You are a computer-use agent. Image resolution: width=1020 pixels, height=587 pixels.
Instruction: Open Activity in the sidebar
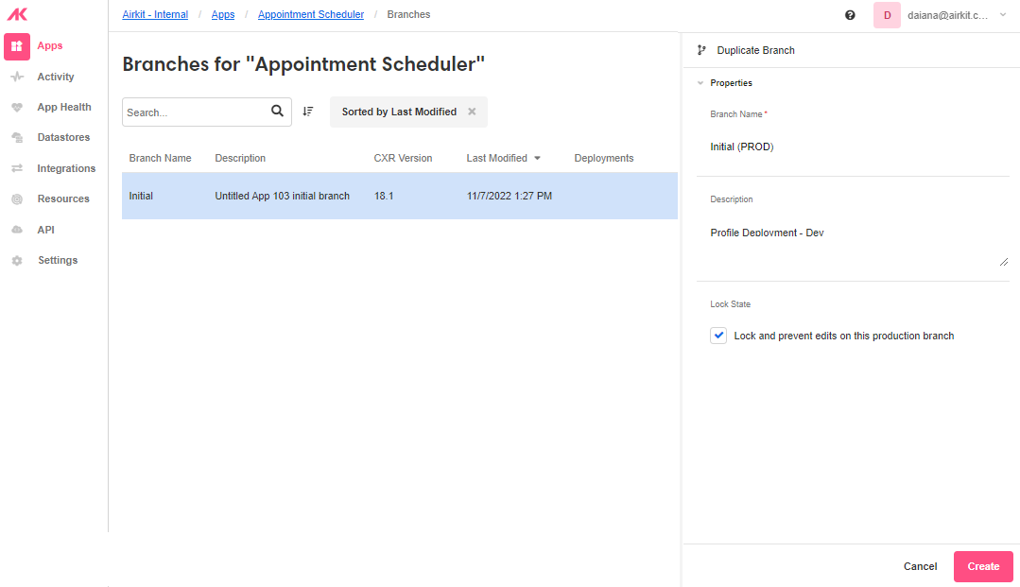coord(55,77)
